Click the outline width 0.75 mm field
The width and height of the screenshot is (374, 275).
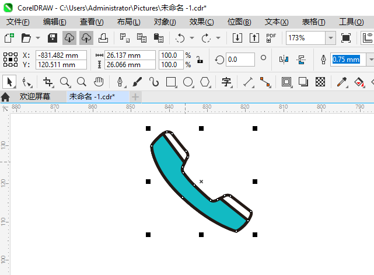point(348,60)
